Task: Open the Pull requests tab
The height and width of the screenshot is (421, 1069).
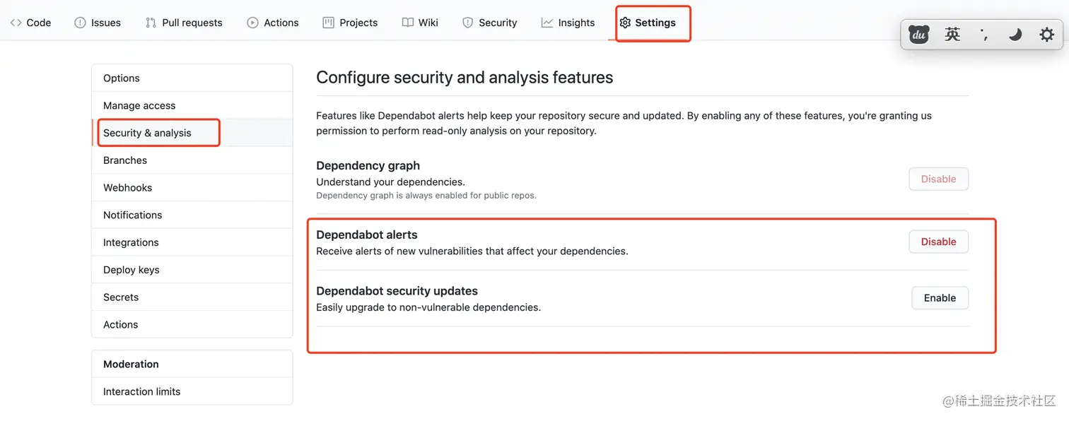Action: 184,23
